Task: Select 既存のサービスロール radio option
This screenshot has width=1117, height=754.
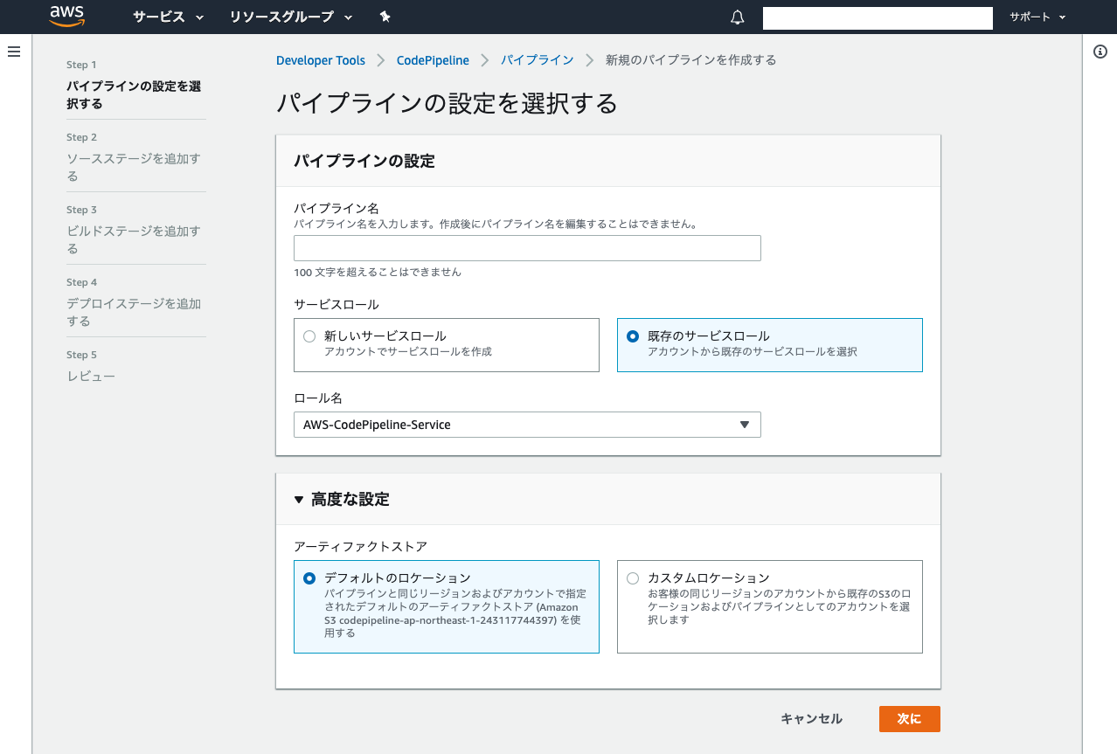Action: (x=632, y=335)
